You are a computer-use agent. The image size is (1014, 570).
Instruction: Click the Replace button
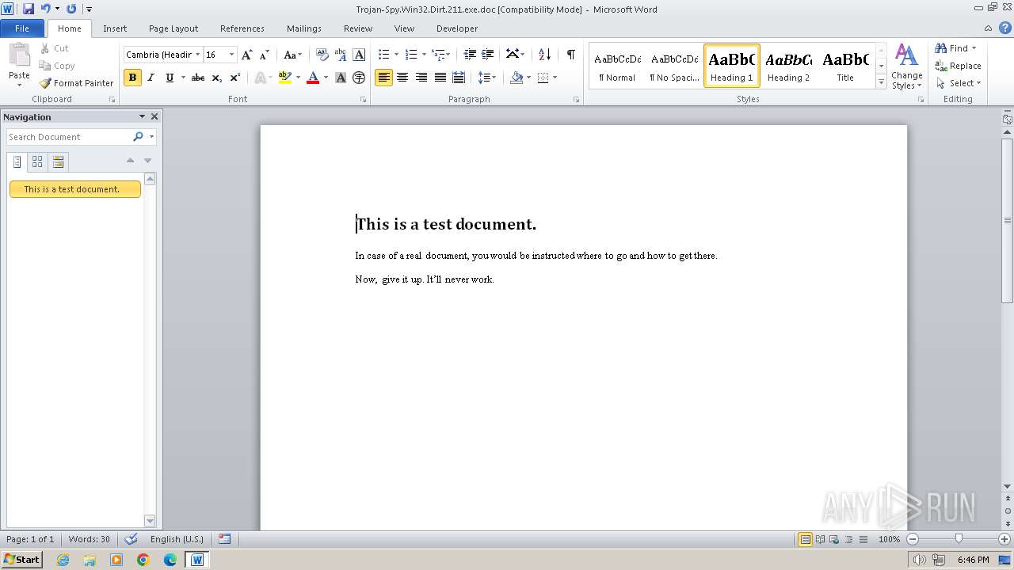tap(958, 66)
